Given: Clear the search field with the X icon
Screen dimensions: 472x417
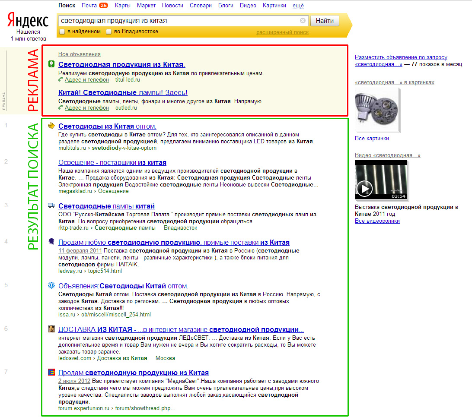Looking at the screenshot, I should tap(303, 20).
